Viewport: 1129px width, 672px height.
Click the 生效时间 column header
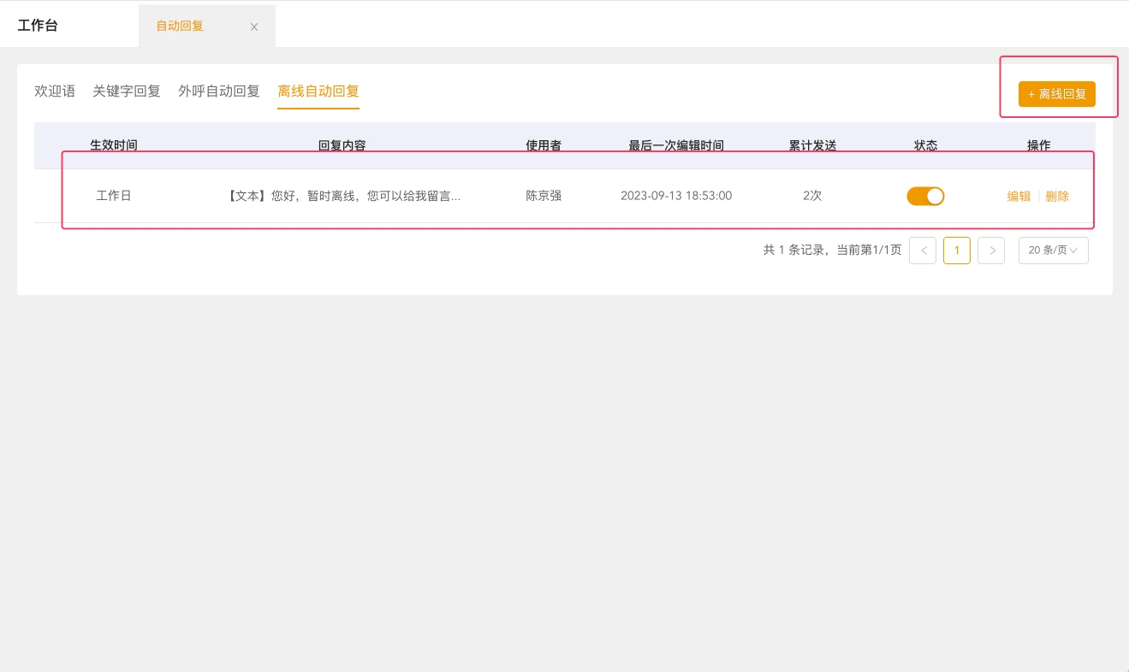coord(114,145)
